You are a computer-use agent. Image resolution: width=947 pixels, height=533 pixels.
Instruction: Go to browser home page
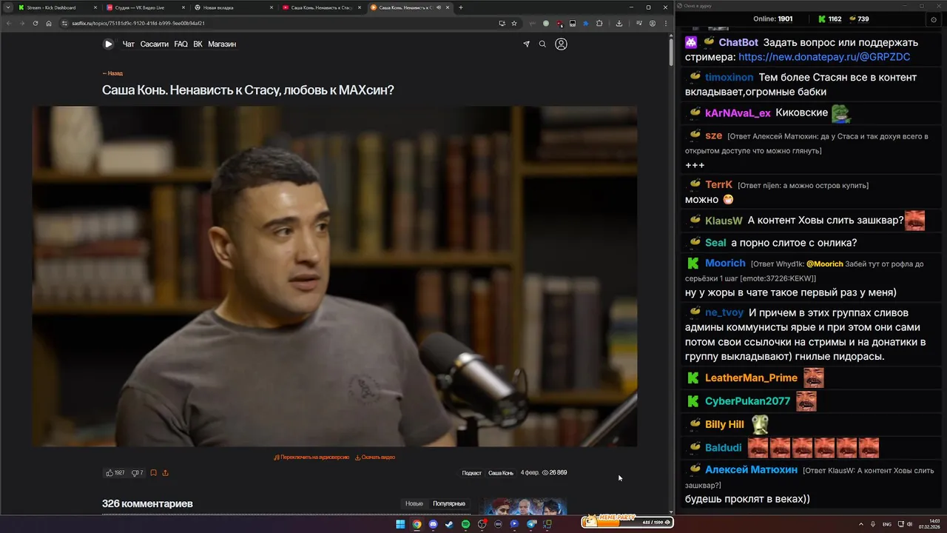pyautogui.click(x=49, y=23)
